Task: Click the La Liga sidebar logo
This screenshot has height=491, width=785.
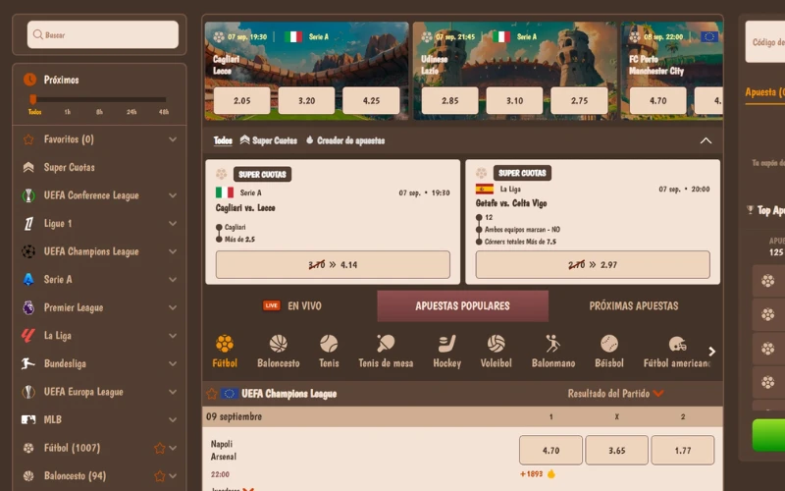Action: 28,336
